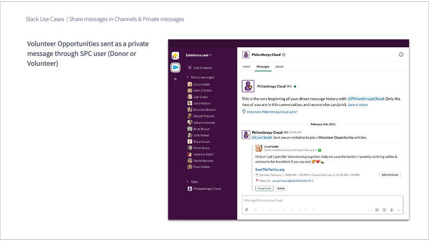The width and height of the screenshot is (429, 241).
Task: Click the large Philanthropy Cloud intro avatar
Action: tap(248, 86)
